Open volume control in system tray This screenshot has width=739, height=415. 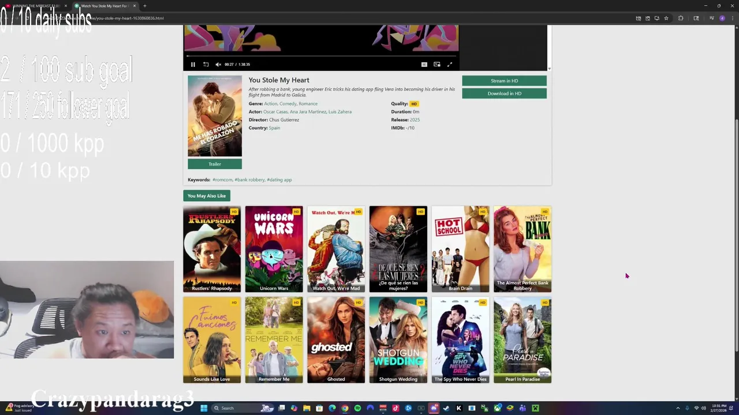point(703,408)
